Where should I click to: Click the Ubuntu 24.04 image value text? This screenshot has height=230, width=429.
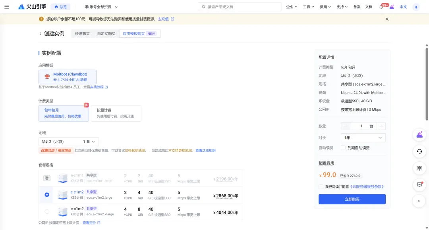point(363,93)
